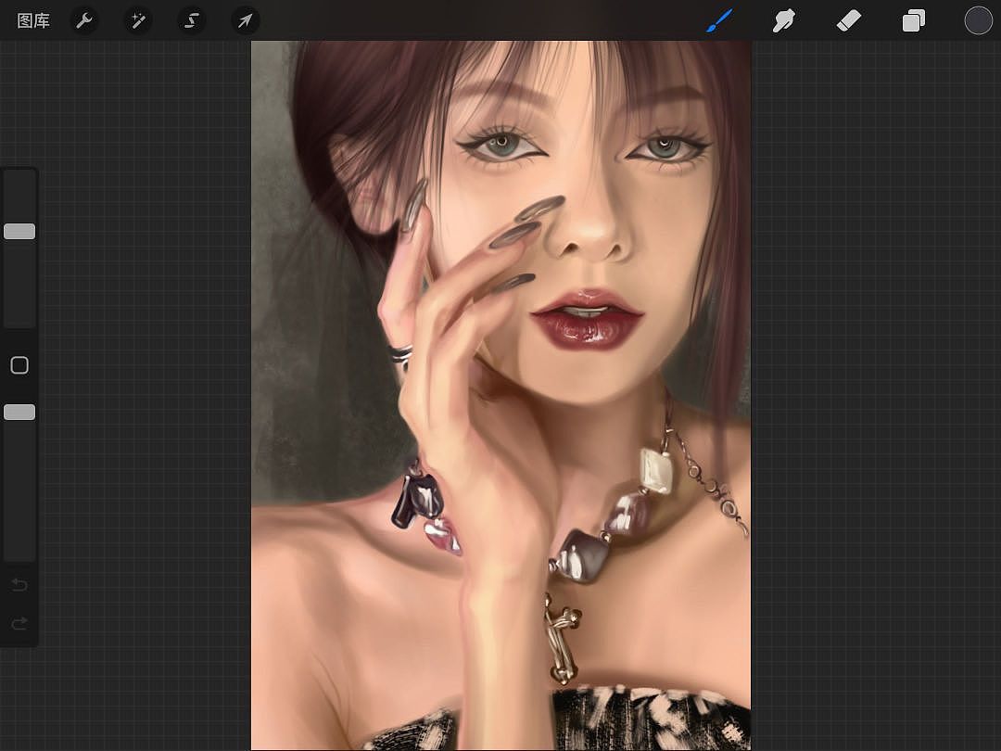This screenshot has height=751, width=1001.
Task: Open the Layers panel
Action: tap(914, 21)
